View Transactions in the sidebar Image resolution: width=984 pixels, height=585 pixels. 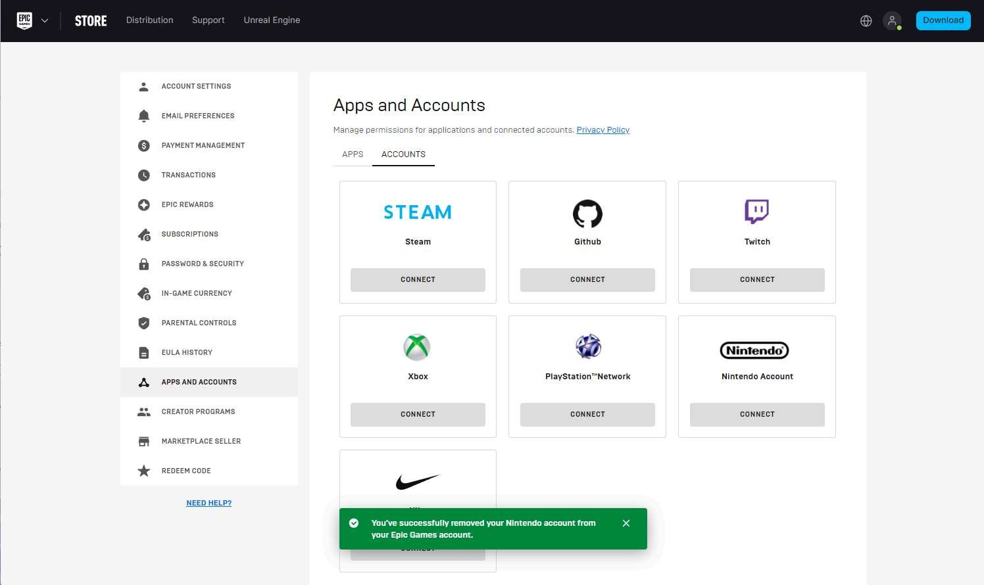209,175
